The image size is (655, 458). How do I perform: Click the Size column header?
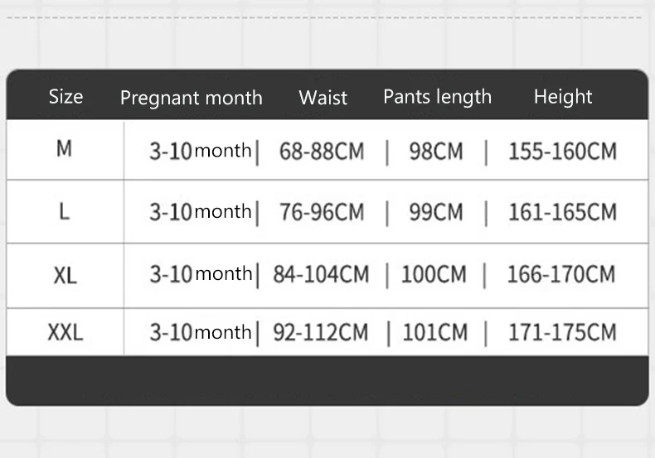click(x=66, y=97)
